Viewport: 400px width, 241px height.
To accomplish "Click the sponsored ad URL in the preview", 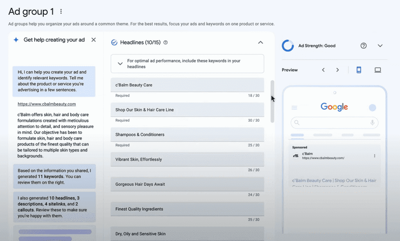I will coord(323,158).
